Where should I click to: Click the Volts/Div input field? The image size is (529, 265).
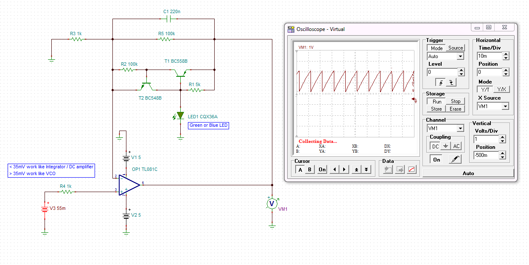(x=486, y=139)
